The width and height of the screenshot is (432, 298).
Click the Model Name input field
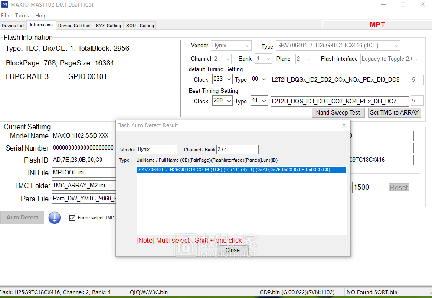pos(84,136)
